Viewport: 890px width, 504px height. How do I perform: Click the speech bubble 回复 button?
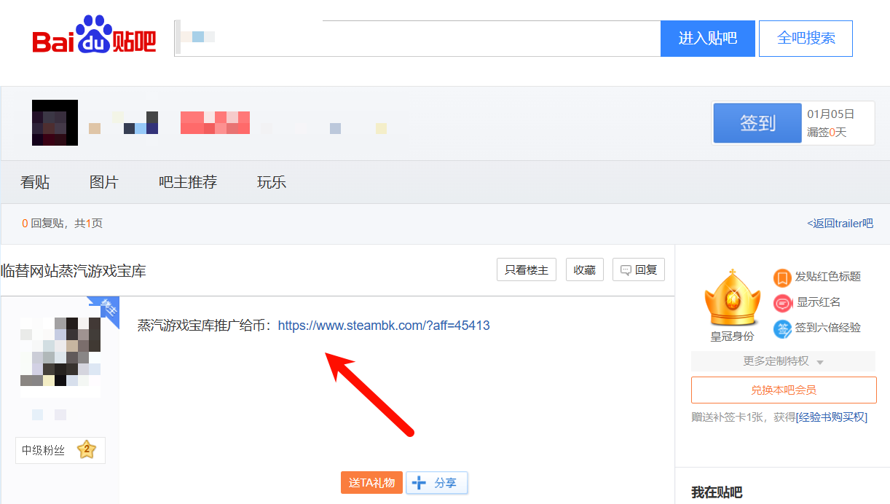point(638,270)
